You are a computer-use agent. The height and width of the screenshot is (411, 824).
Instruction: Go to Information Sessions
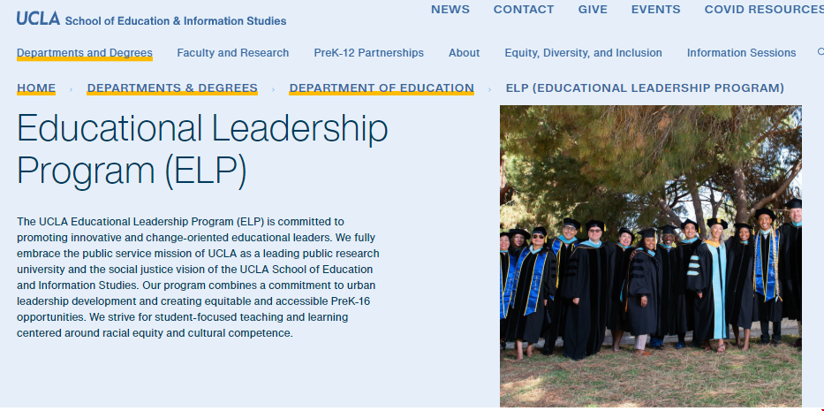click(x=741, y=53)
